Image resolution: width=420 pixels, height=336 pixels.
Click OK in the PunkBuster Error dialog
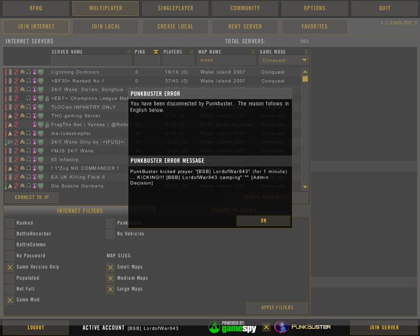pos(264,221)
